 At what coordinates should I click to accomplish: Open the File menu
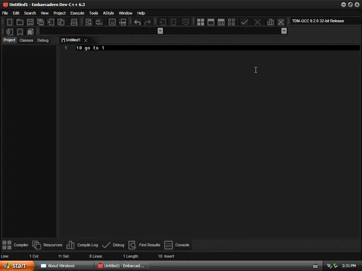(5, 13)
